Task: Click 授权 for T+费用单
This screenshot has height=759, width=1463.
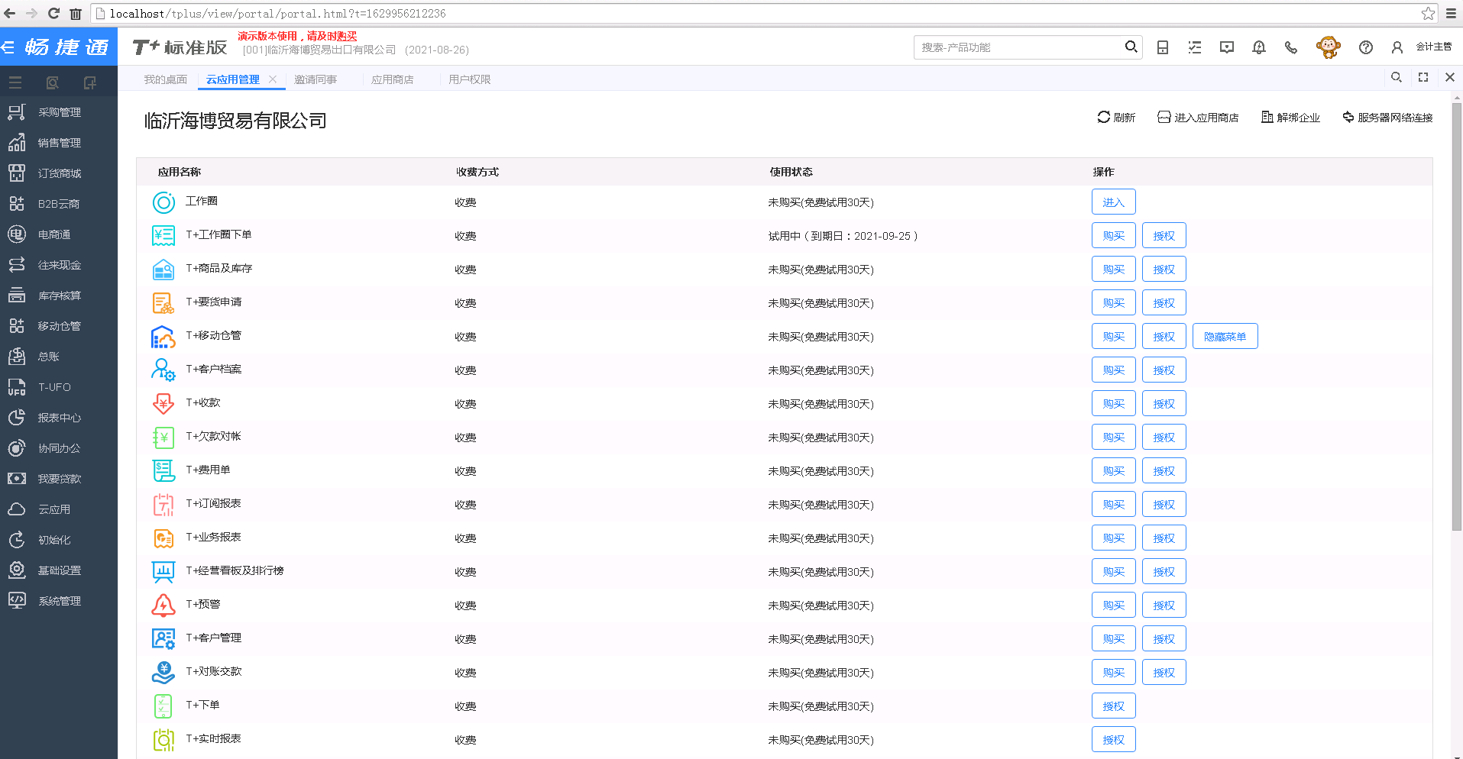Action: click(x=1164, y=471)
